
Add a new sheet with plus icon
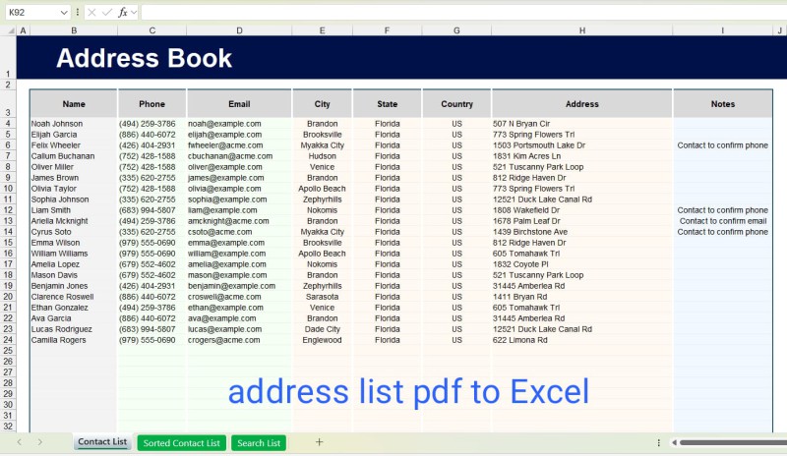(x=319, y=442)
